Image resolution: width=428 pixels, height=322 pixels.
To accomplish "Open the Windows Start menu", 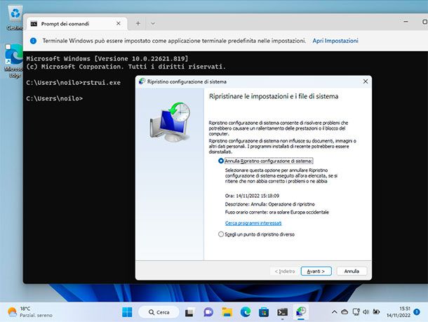I will tap(127, 312).
